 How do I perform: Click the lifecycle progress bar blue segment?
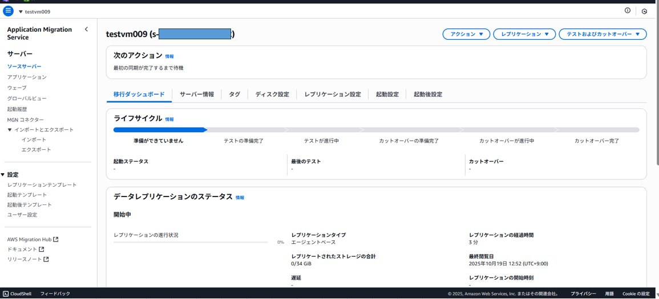(x=160, y=130)
